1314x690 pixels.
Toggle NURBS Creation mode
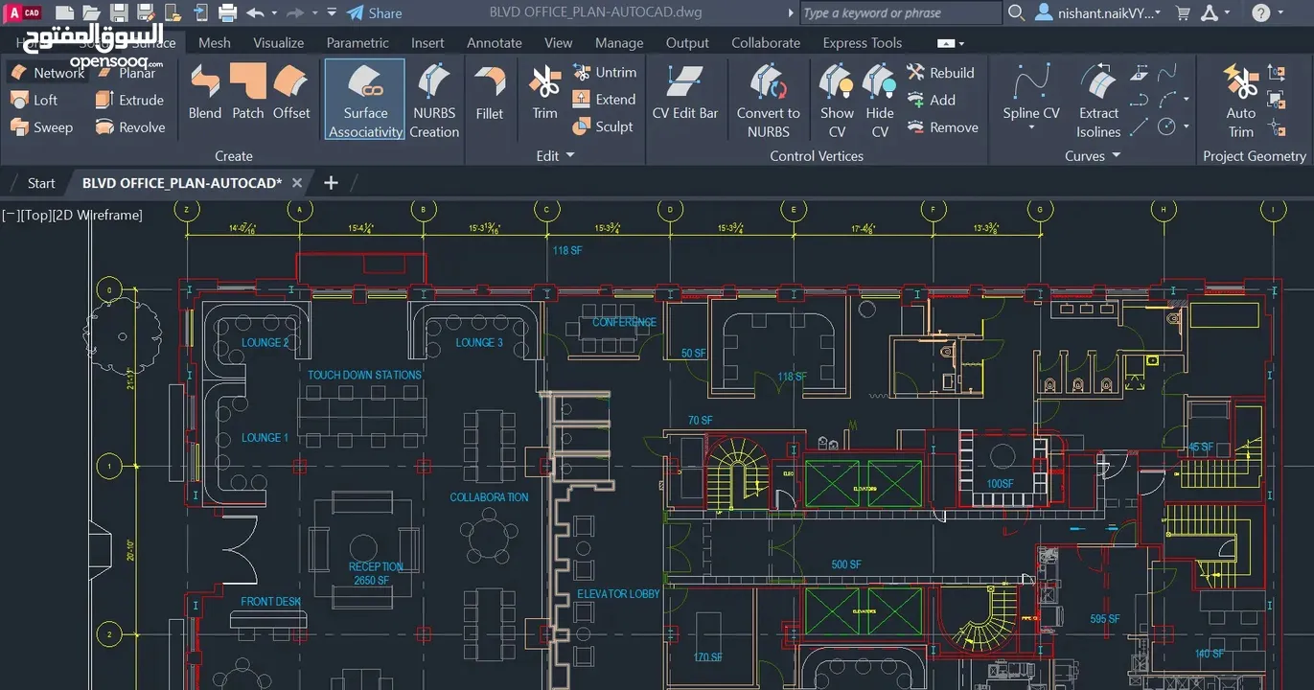434,100
